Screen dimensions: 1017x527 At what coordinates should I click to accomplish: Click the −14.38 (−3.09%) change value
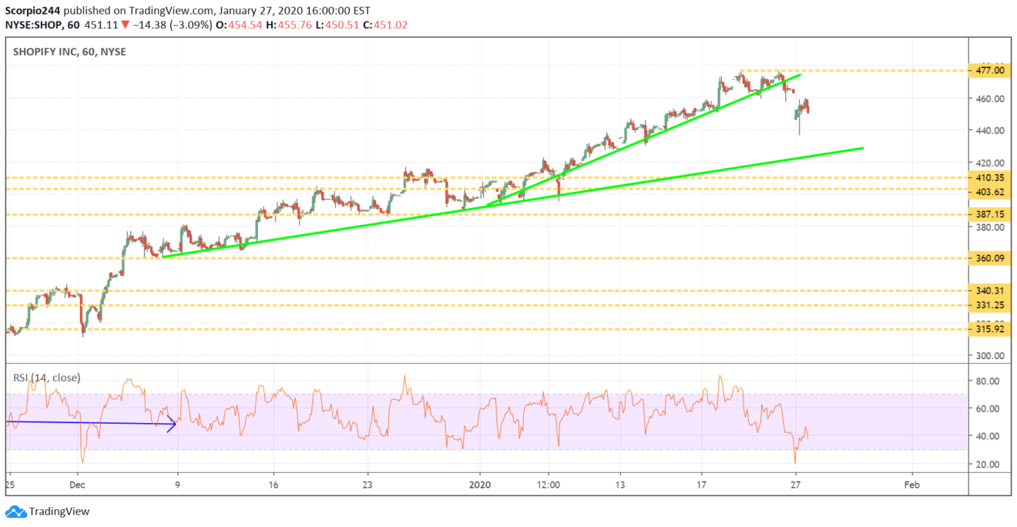171,24
